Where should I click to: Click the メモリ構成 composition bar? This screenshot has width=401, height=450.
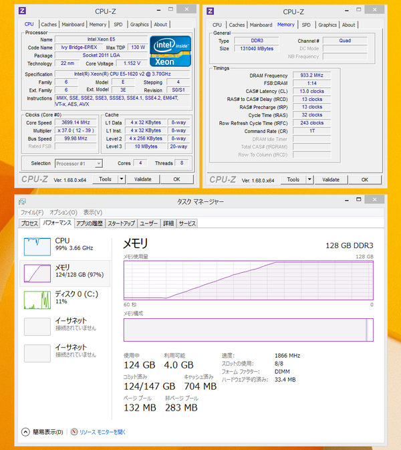coord(249,330)
